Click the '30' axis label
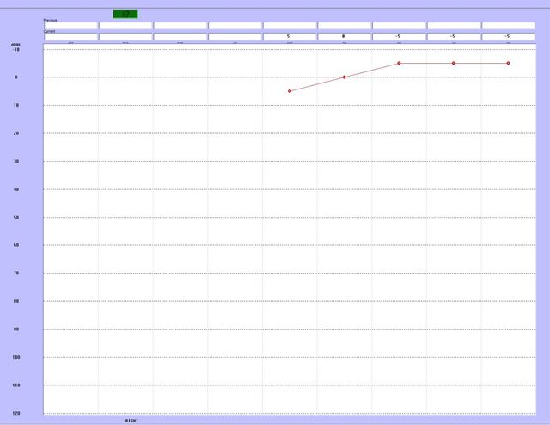 point(16,161)
